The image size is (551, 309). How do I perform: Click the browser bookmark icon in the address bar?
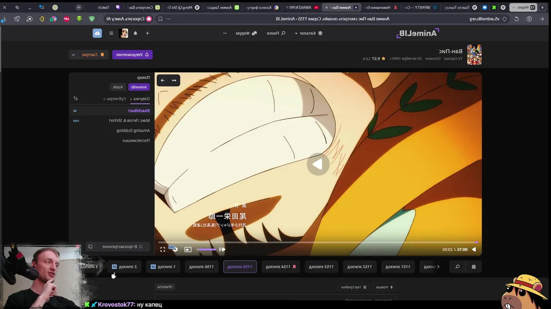[160, 19]
